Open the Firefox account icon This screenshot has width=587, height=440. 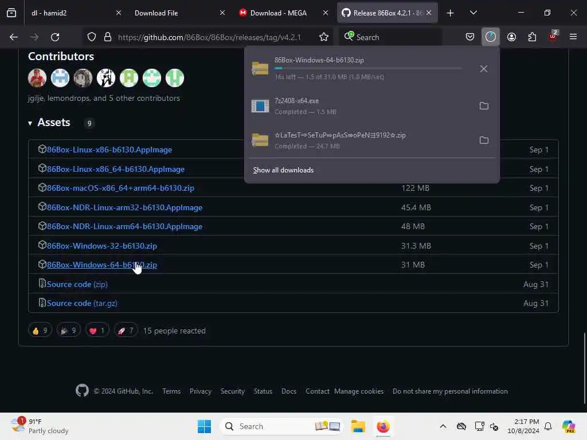click(x=511, y=37)
